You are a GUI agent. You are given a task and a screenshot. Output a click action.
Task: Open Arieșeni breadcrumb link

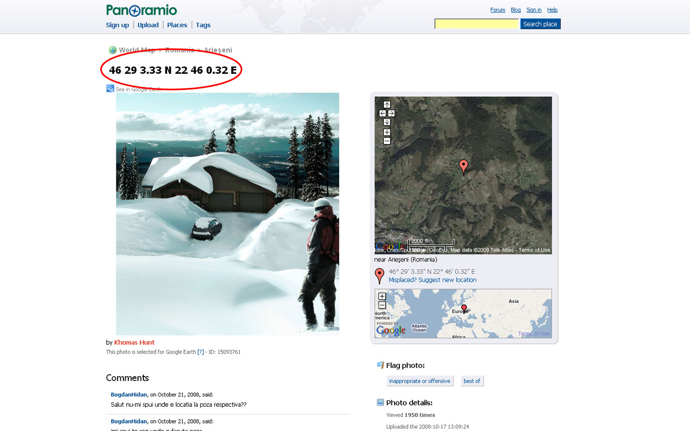(218, 50)
